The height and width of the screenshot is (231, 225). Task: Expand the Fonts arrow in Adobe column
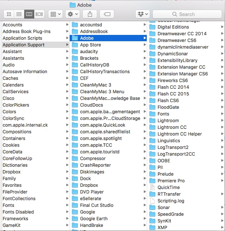click(222, 114)
